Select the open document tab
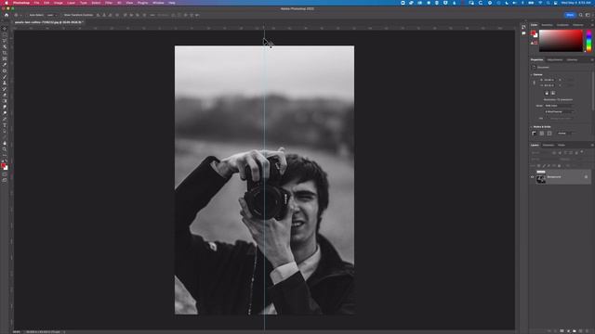This screenshot has width=595, height=334. tap(48, 22)
